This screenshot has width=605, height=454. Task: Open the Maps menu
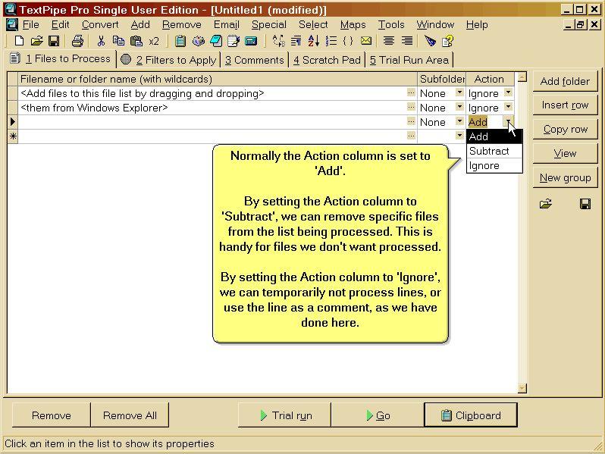click(353, 25)
